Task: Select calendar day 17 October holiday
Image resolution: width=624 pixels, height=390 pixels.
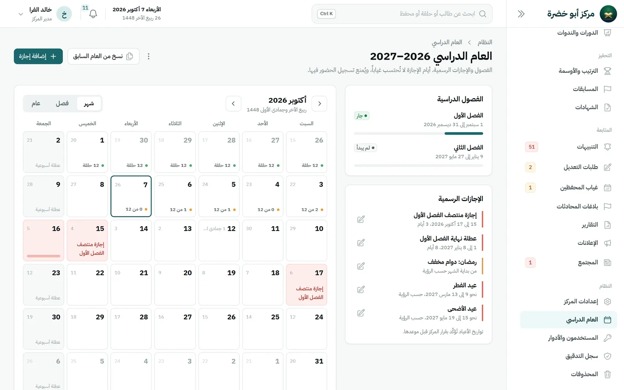Action: (307, 285)
